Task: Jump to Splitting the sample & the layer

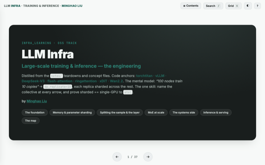Action: 120,113
